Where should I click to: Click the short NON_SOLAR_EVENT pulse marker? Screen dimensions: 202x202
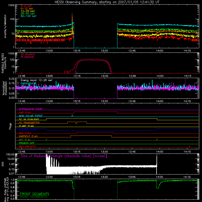tap(72, 116)
